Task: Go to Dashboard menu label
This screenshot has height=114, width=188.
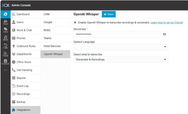Action: [x=23, y=14]
